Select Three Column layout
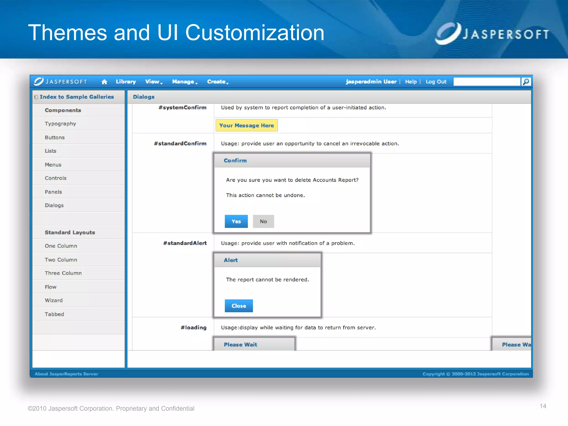Image resolution: width=568 pixels, height=426 pixels. pyautogui.click(x=78, y=273)
